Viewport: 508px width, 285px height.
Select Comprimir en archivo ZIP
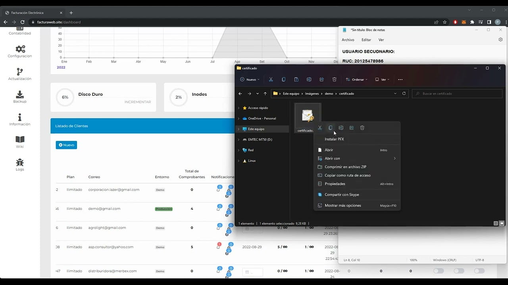click(357, 167)
